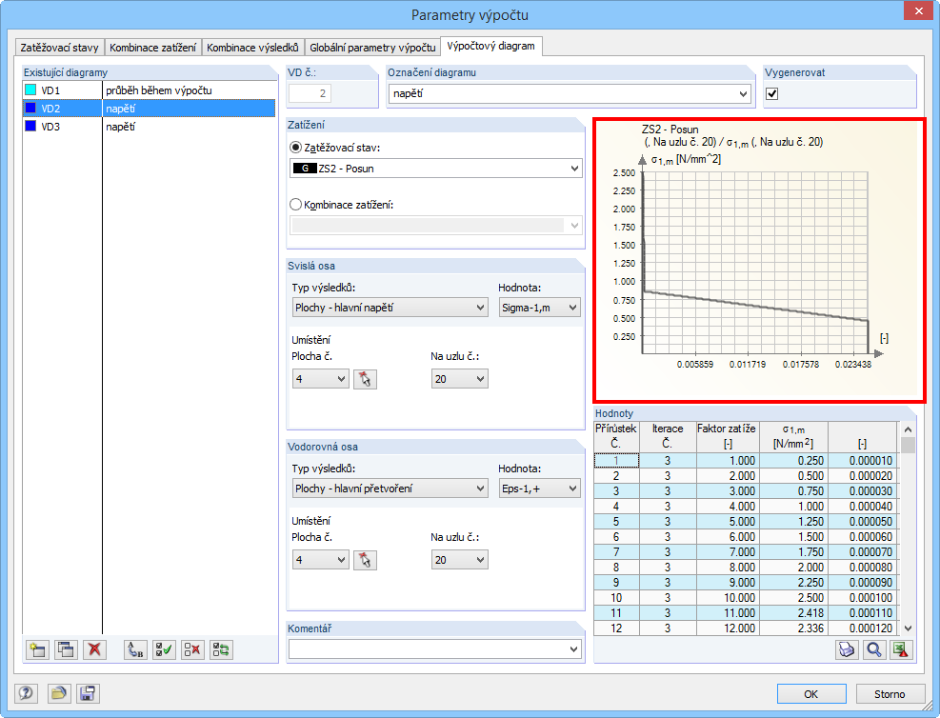Click the open folder icon
Screen dimensions: 940x718
[x=58, y=693]
